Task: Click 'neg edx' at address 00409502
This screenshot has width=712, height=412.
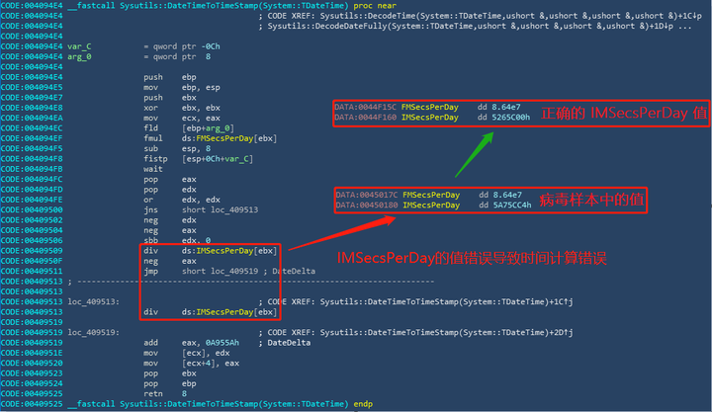Action: pos(170,220)
